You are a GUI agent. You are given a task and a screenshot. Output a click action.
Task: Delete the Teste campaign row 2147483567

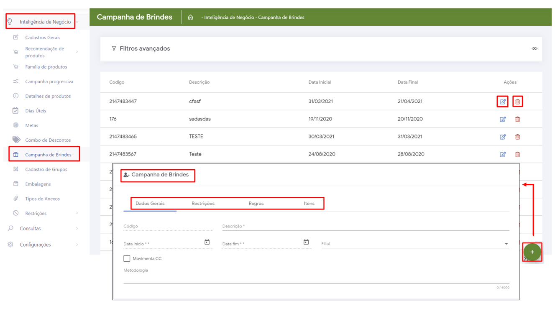(x=517, y=154)
